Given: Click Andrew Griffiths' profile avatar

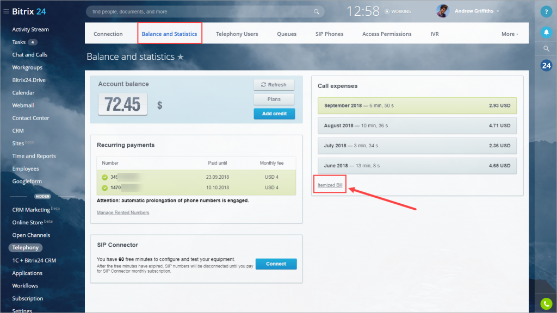Looking at the screenshot, I should [443, 11].
